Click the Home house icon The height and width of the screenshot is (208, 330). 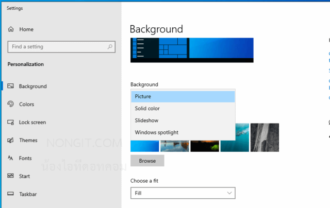[11, 29]
